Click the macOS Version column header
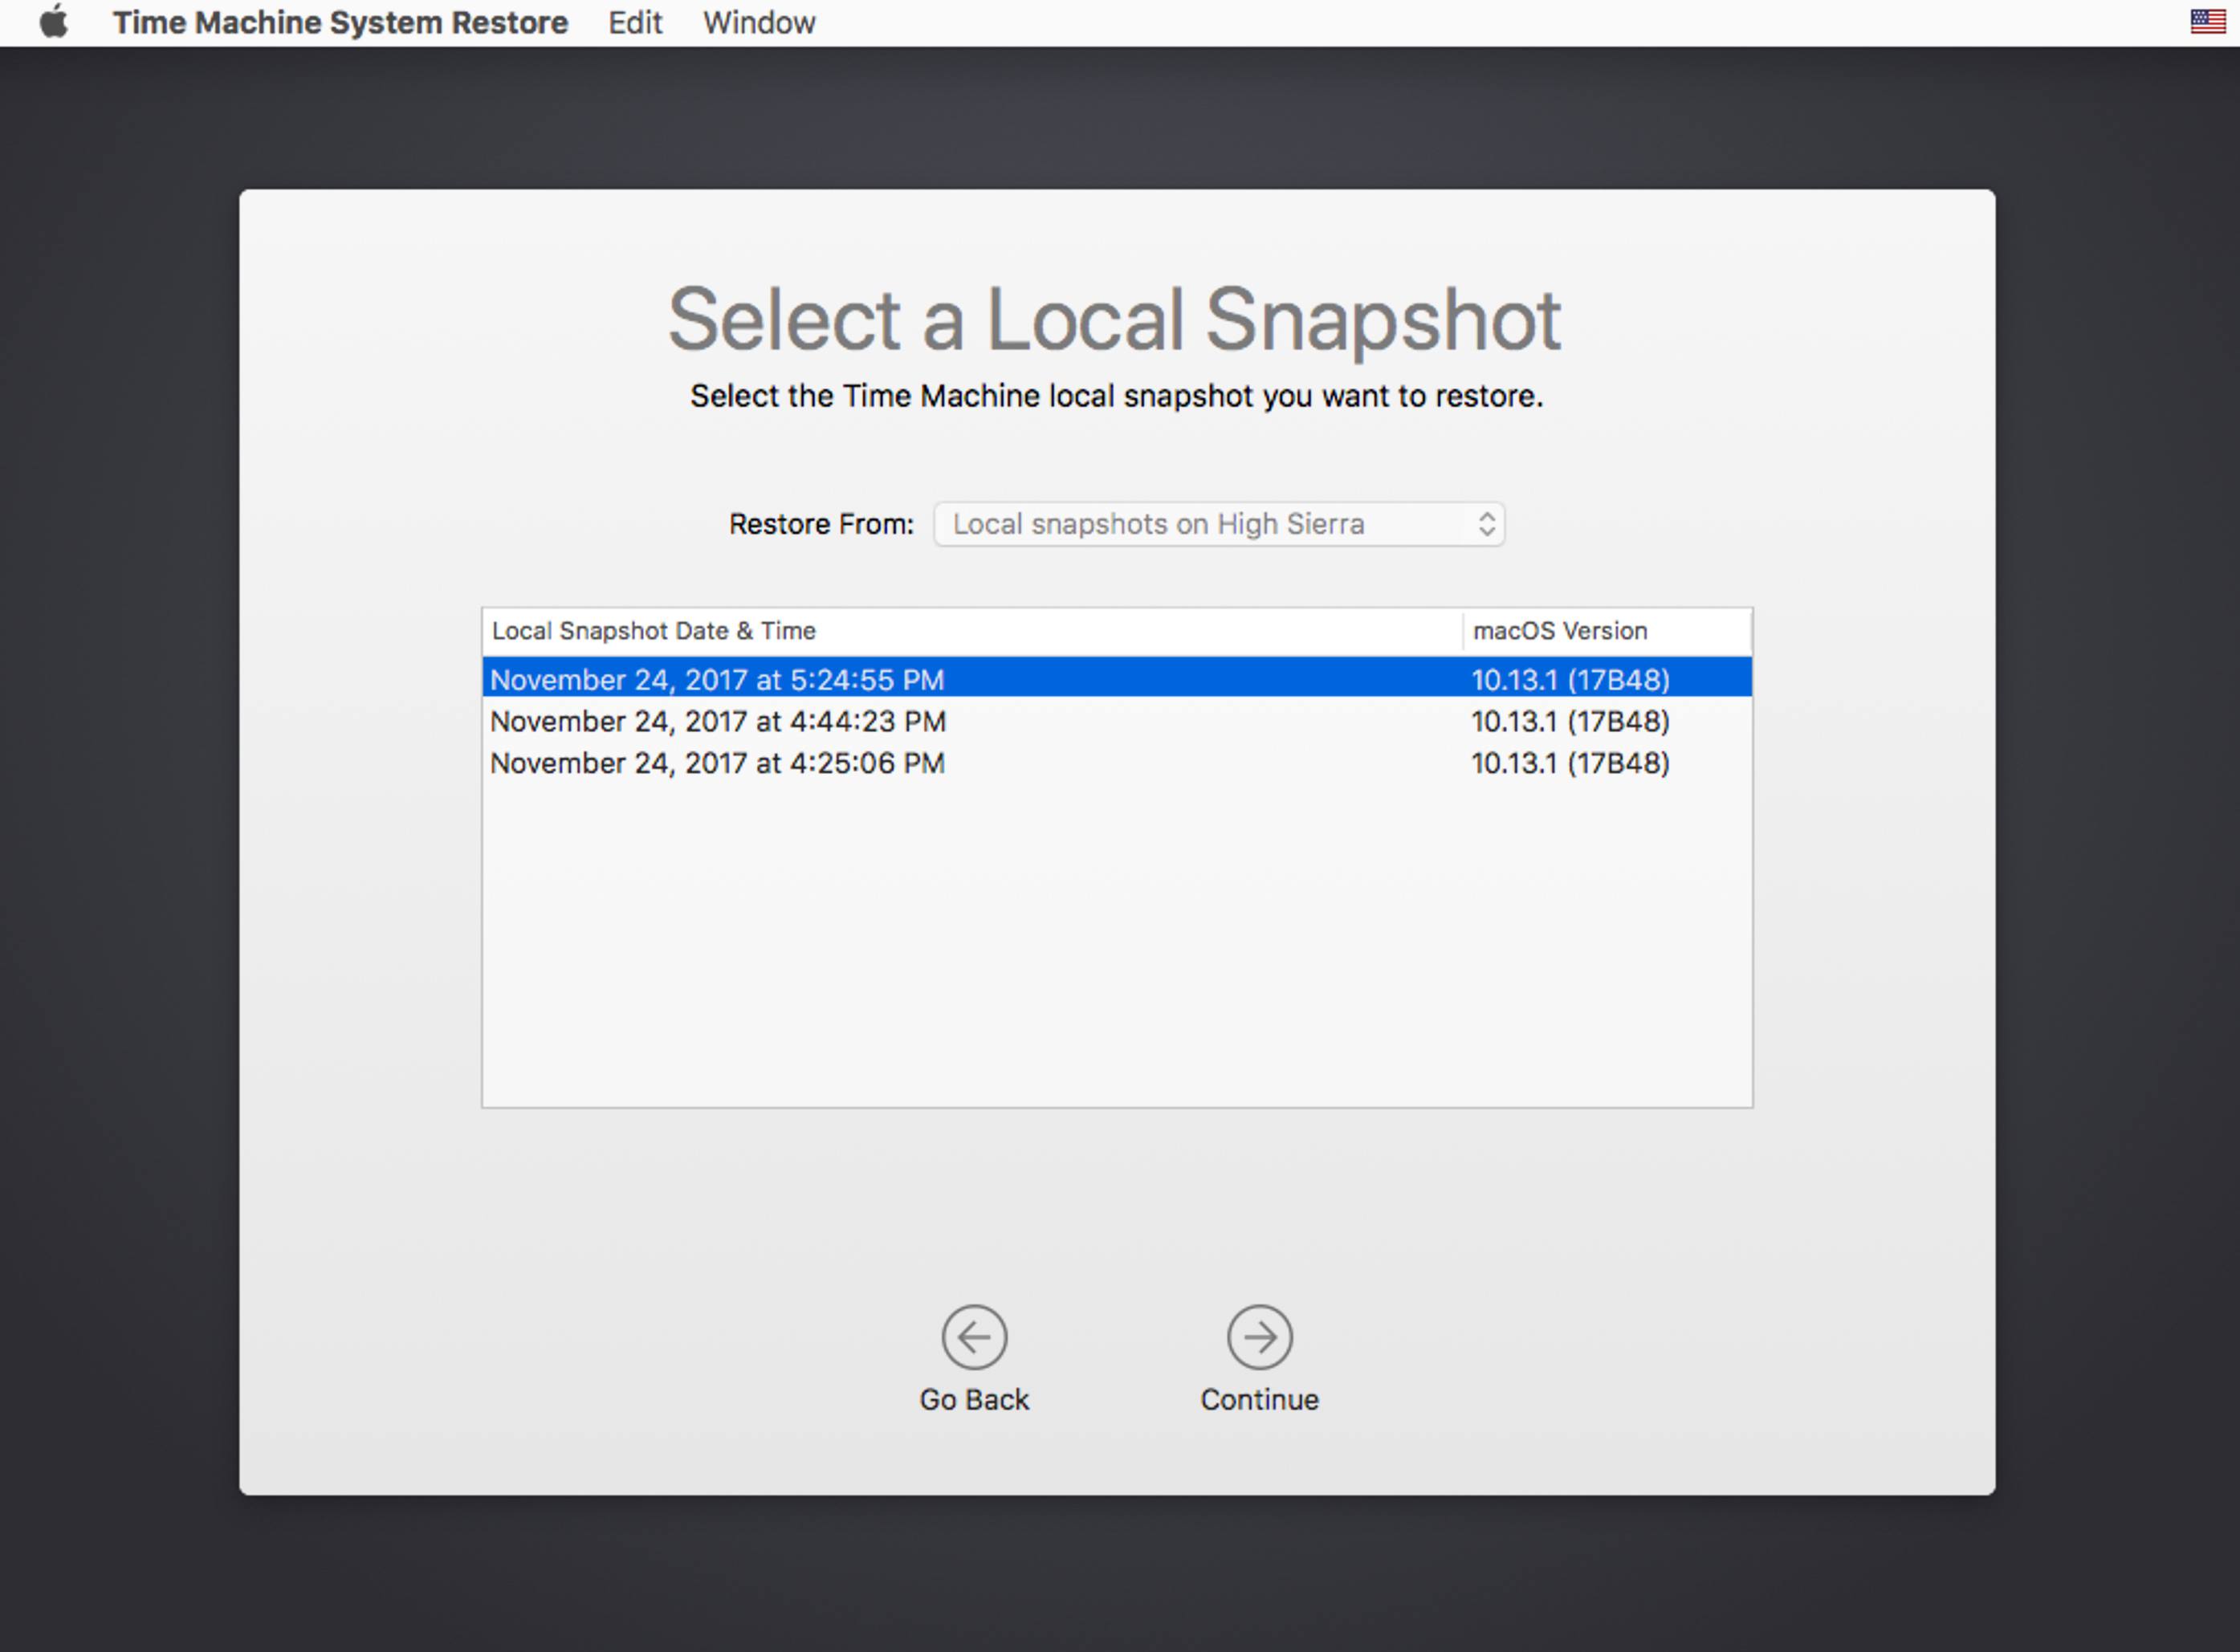 click(x=1560, y=631)
